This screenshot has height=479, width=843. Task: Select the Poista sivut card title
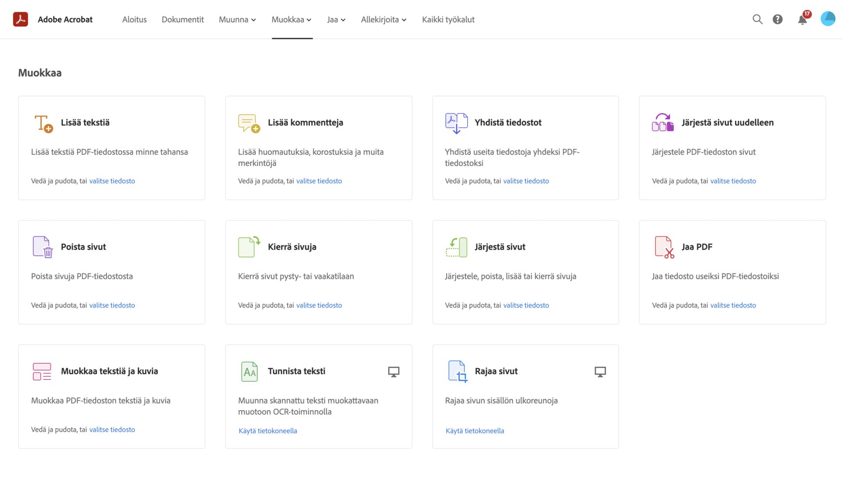(x=83, y=247)
